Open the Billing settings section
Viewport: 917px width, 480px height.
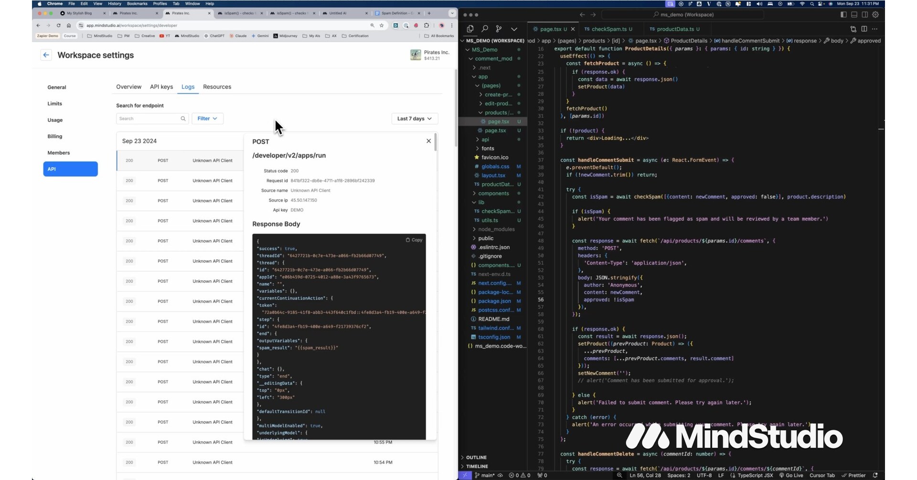point(55,136)
